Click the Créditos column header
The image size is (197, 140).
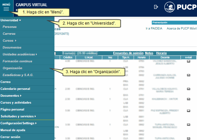[x=68, y=57]
